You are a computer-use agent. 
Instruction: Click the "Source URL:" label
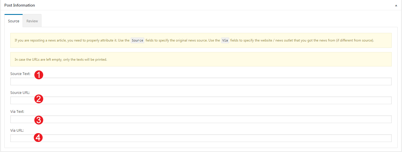tap(20, 93)
